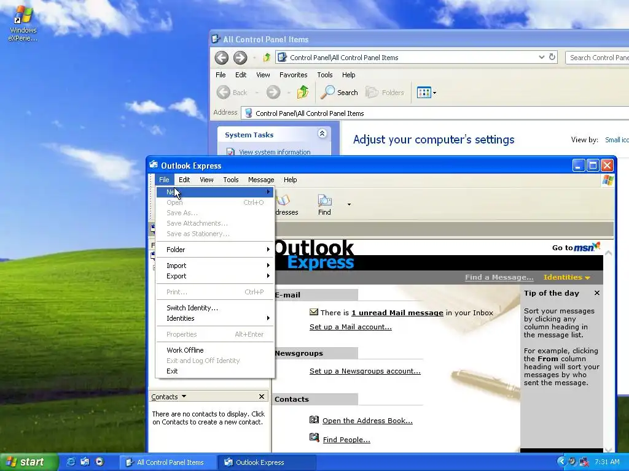Click Open the Address Book link
Viewport: 629px width, 471px height.
point(367,421)
